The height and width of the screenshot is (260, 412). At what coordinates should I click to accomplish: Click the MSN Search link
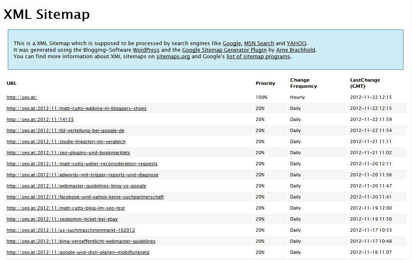tap(259, 43)
